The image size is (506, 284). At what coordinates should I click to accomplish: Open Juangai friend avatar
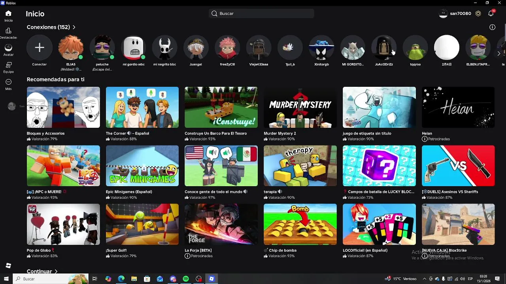pos(196,48)
